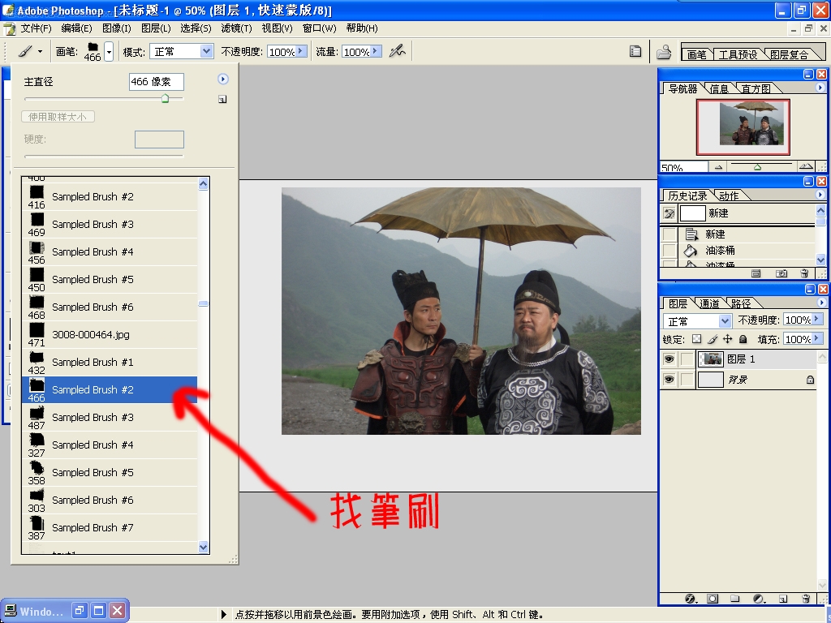The height and width of the screenshot is (623, 831).
Task: Open the 不透明度 slider arrow in options bar
Action: pyautogui.click(x=300, y=51)
